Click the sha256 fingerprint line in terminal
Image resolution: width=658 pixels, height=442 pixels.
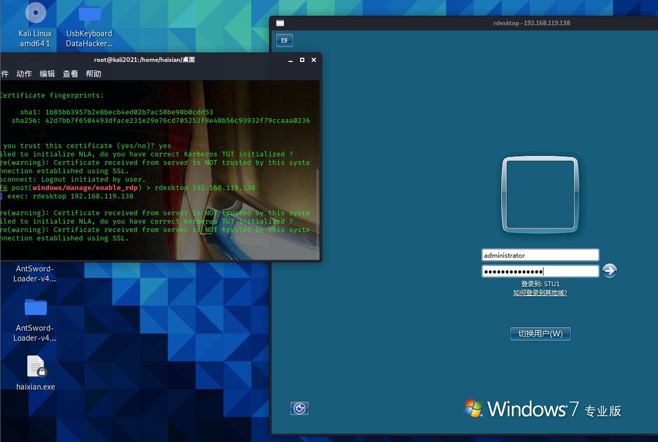point(161,121)
